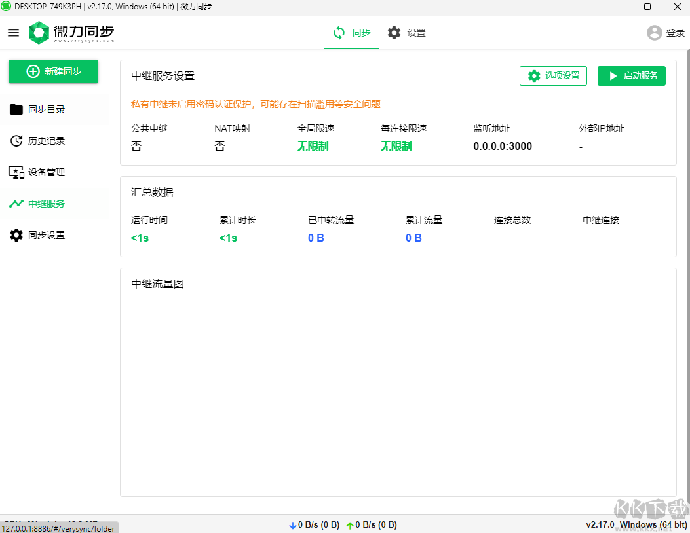
Task: Click the 历史记录 clock icon
Action: tap(16, 141)
